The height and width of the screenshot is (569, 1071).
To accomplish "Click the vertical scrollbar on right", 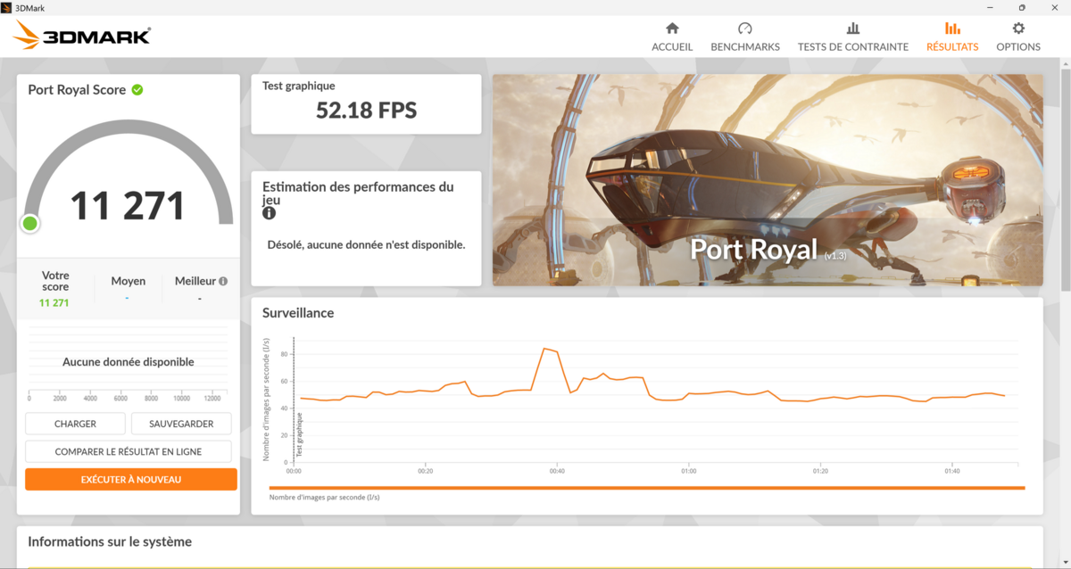I will tap(1065, 178).
